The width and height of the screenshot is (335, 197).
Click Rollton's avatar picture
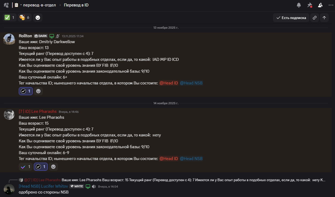pos(9,39)
